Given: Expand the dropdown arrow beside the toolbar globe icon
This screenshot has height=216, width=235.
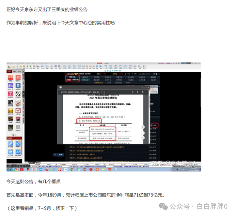Looking at the screenshot, I should (102, 66).
